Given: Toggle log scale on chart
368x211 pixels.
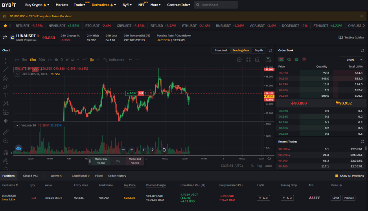Looking at the screenshot, I should coord(259,166).
